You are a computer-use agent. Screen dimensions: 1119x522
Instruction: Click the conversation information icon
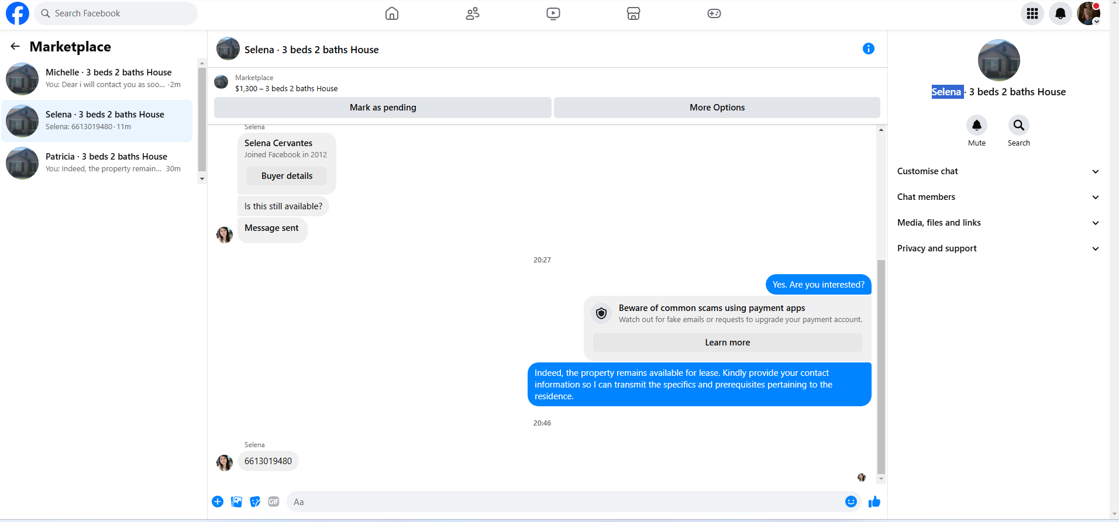click(869, 49)
